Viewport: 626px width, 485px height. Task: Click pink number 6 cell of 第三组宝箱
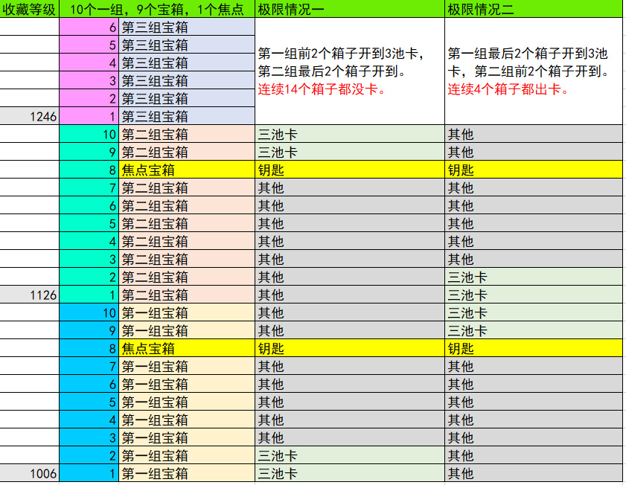coord(89,27)
